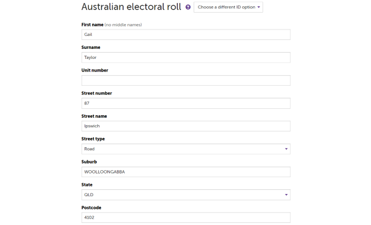Click the Suburb label text
The height and width of the screenshot is (225, 371).
click(x=89, y=162)
